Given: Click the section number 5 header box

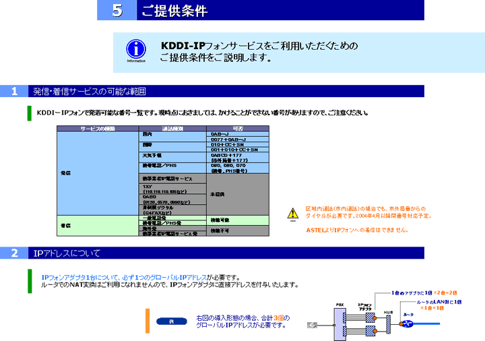Looking at the screenshot, I should [117, 10].
